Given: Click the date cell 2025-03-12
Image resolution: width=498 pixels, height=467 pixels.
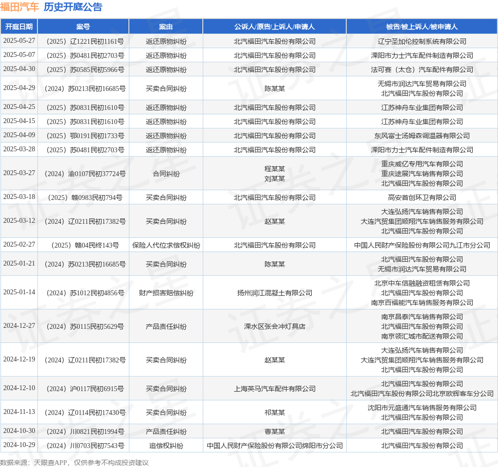Looking at the screenshot, I should coord(19,221).
